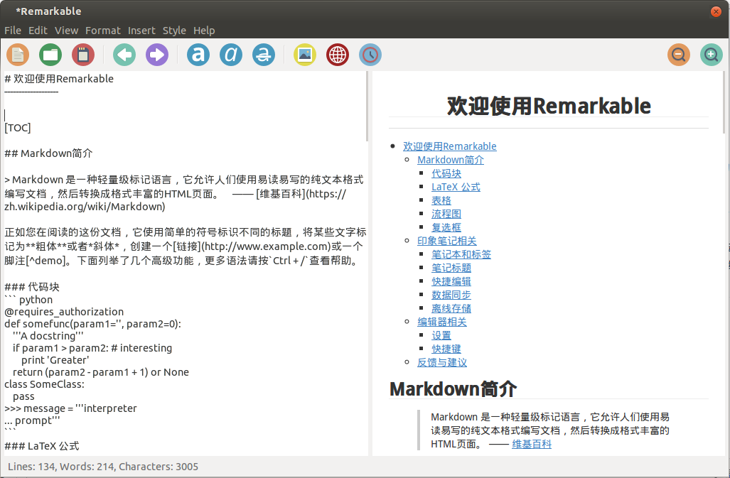Screen dimensions: 730x478
Task: Open the Style menu
Action: [x=174, y=31]
